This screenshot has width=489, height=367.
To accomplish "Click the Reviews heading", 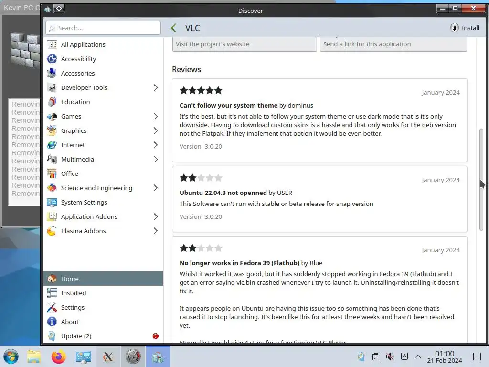I will tap(187, 69).
